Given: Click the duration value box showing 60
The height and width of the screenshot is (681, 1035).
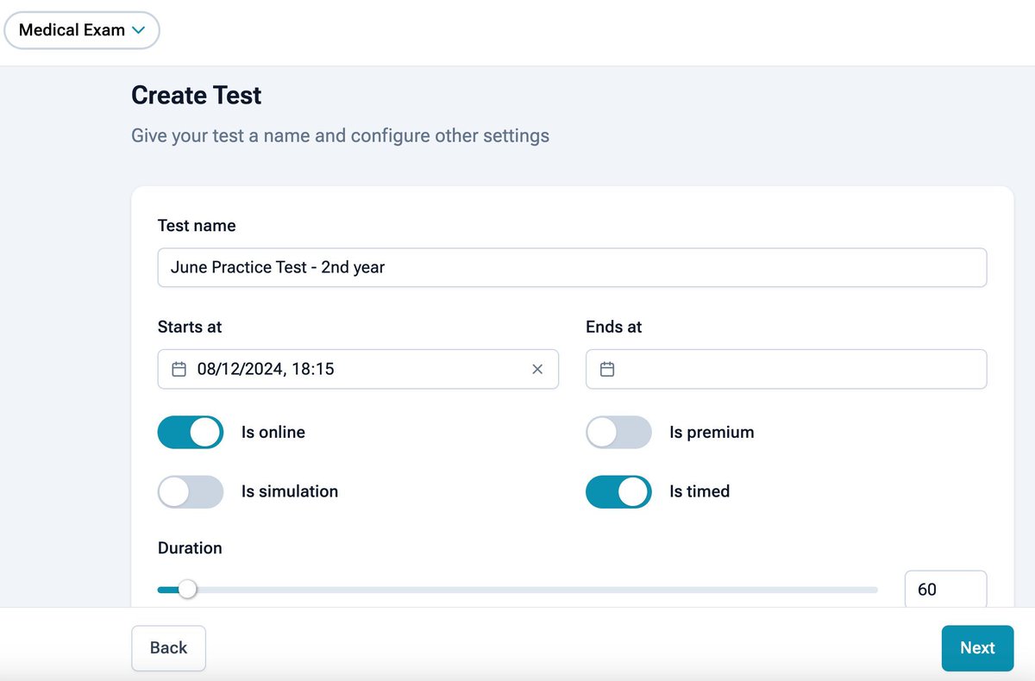Looking at the screenshot, I should pyautogui.click(x=945, y=589).
